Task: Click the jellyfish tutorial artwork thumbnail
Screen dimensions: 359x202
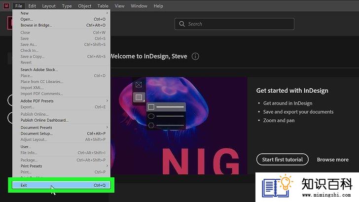Action: tap(179, 126)
